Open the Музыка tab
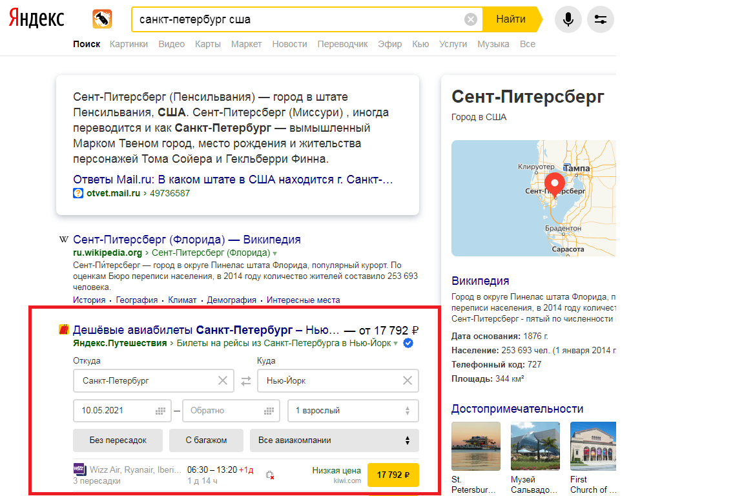The height and width of the screenshot is (496, 744). [493, 44]
